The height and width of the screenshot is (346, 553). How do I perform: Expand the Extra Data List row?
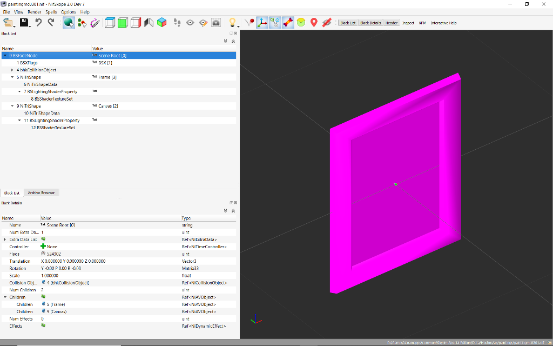tap(5, 239)
